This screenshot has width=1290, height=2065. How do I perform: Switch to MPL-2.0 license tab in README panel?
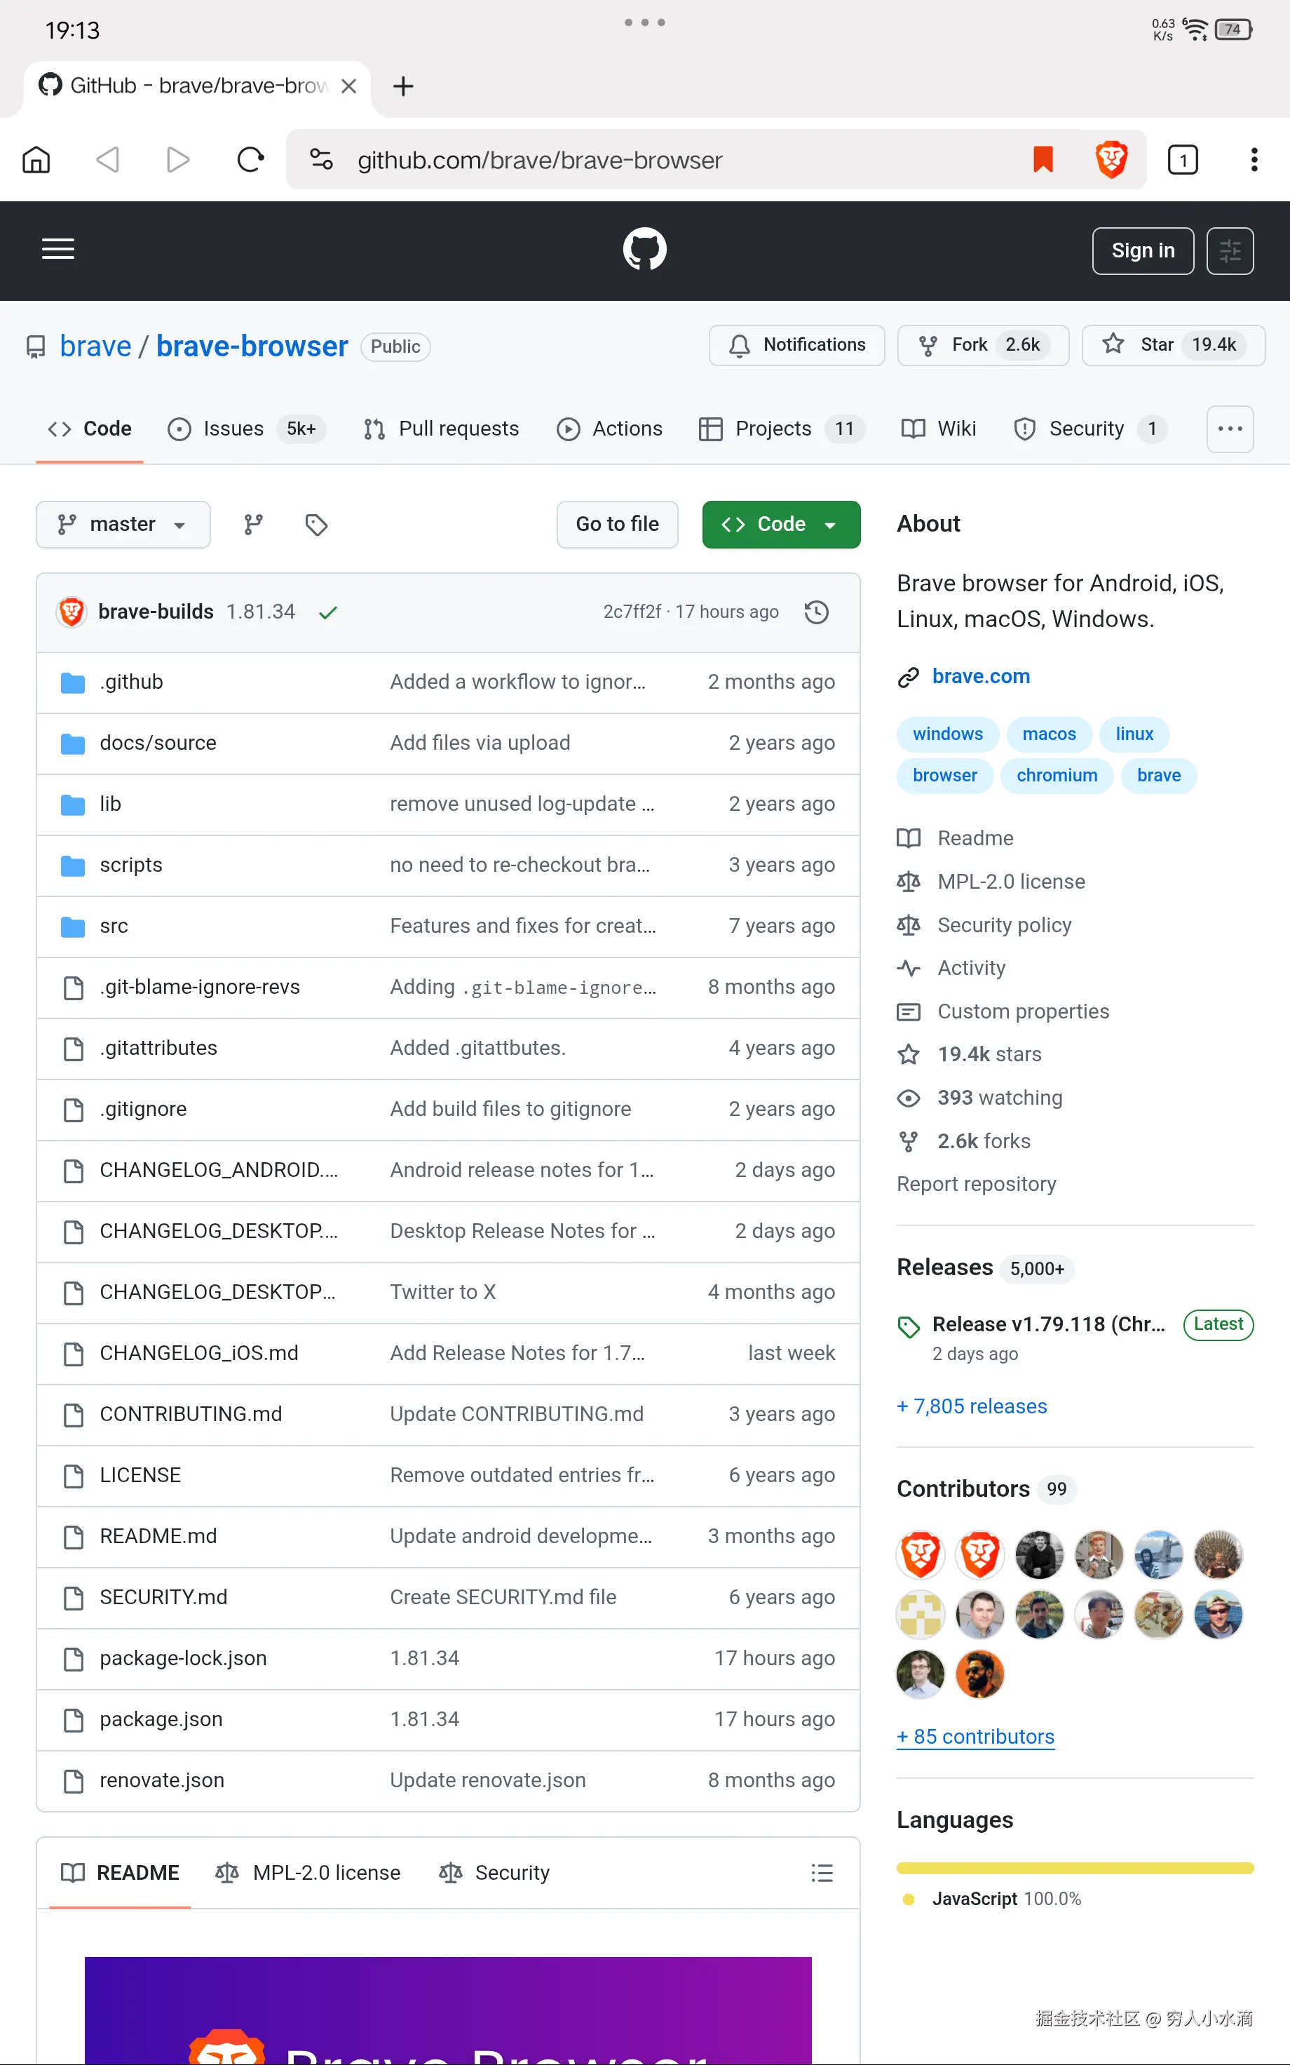(308, 1872)
